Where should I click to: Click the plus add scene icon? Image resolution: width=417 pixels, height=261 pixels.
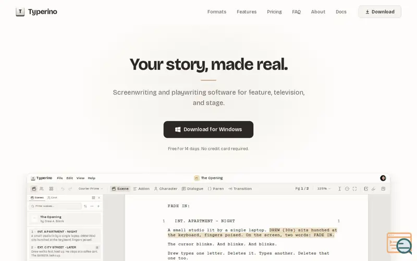pos(99,206)
